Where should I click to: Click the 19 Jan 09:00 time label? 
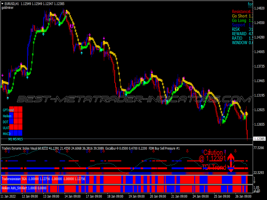tap(136, 196)
